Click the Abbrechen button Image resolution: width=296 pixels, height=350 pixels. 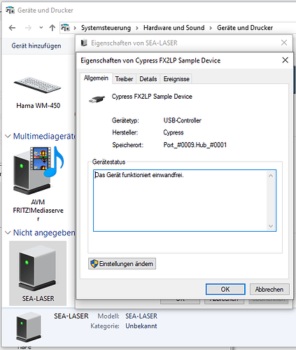tap(269, 289)
